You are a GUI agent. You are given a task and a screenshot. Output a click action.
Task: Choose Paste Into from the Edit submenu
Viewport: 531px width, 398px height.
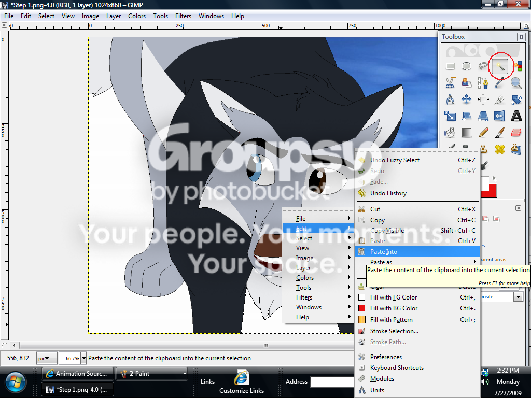click(417, 251)
